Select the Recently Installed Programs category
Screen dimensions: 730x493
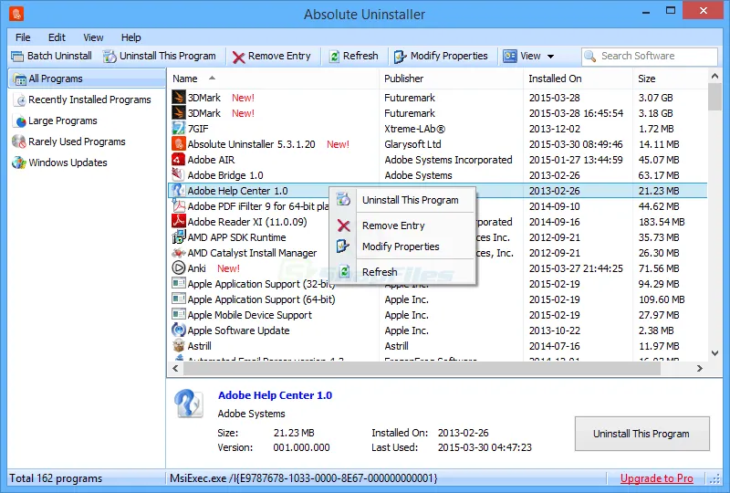(89, 100)
